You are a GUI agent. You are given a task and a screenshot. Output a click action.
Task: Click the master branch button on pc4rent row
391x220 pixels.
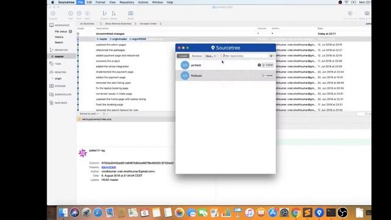pos(268,65)
